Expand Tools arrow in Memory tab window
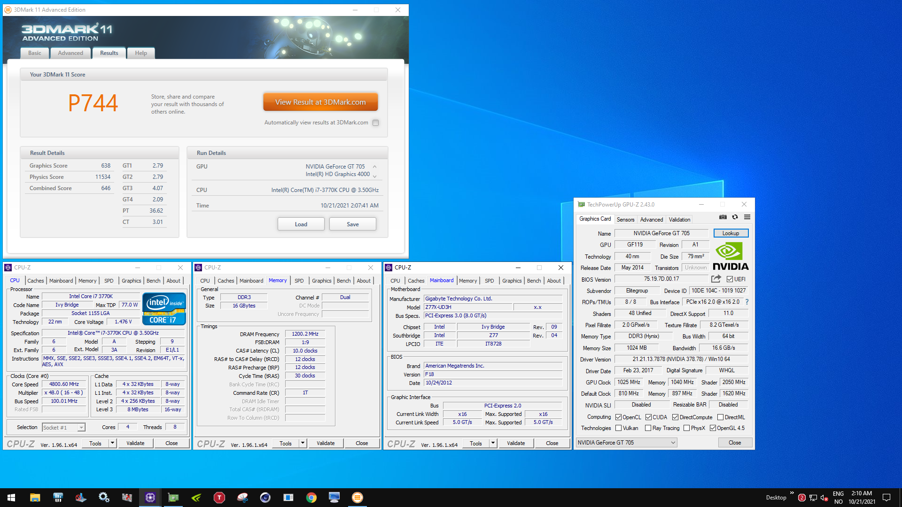Viewport: 902px width, 507px height. click(x=303, y=443)
